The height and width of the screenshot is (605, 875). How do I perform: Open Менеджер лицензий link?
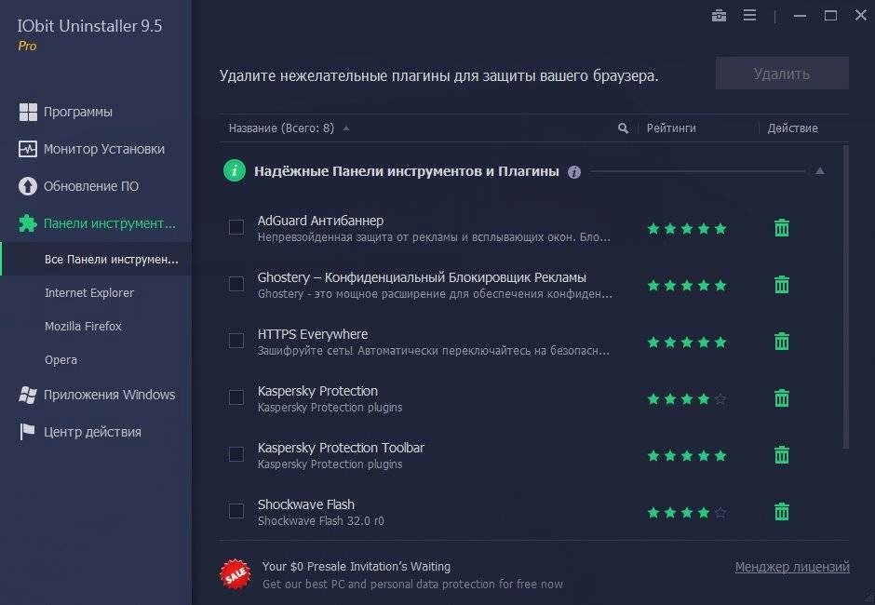[x=792, y=567]
